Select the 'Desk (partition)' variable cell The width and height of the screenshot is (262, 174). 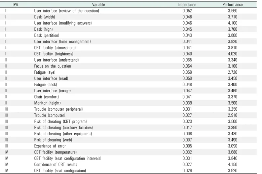point(47,35)
